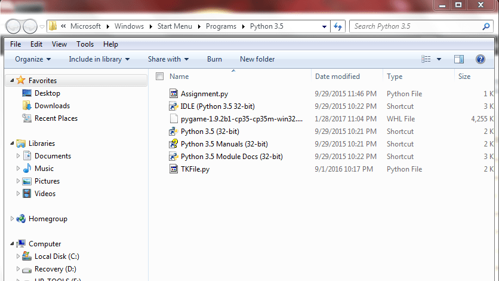Click the Homegroup icon
This screenshot has width=499, height=281.
[21, 219]
